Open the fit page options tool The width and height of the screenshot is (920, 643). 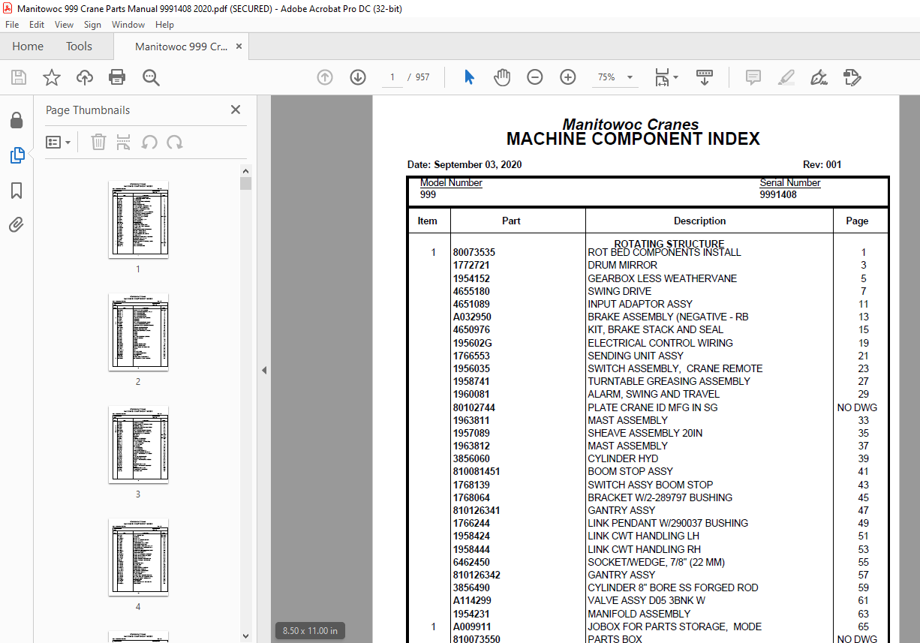666,77
